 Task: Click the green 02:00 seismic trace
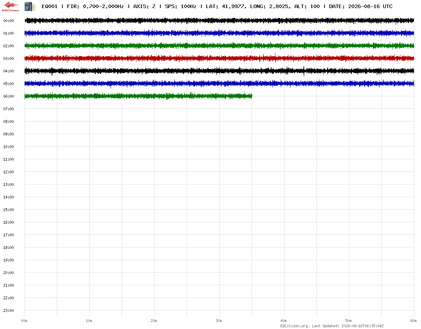pyautogui.click(x=219, y=46)
